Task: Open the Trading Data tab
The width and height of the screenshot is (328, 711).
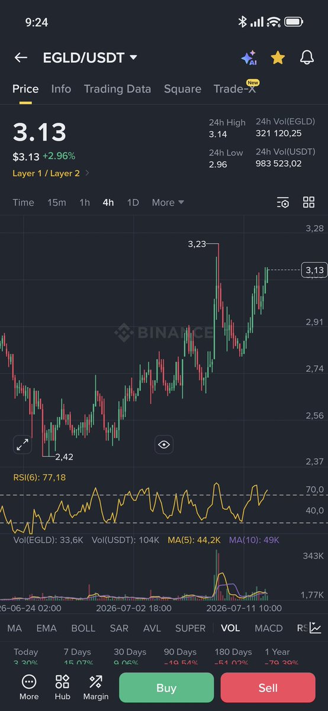Action: pyautogui.click(x=117, y=89)
